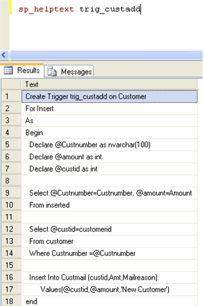Select row header number 18
The width and height of the screenshot is (204, 306).
11,301
